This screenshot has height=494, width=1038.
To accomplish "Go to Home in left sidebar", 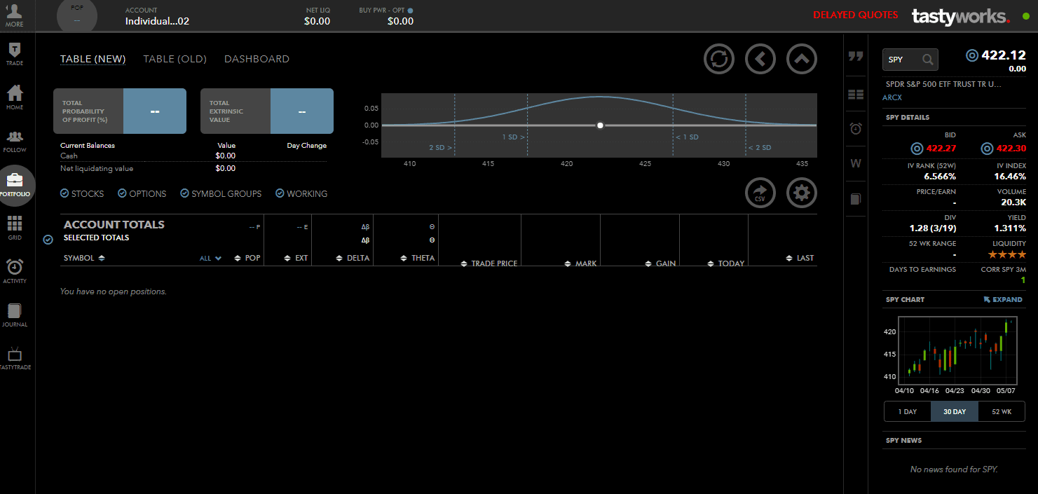I will (15, 97).
